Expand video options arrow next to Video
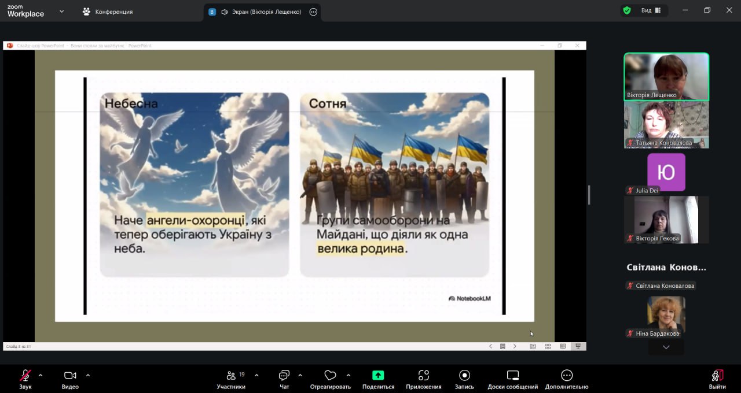This screenshot has height=393, width=741. tap(88, 375)
